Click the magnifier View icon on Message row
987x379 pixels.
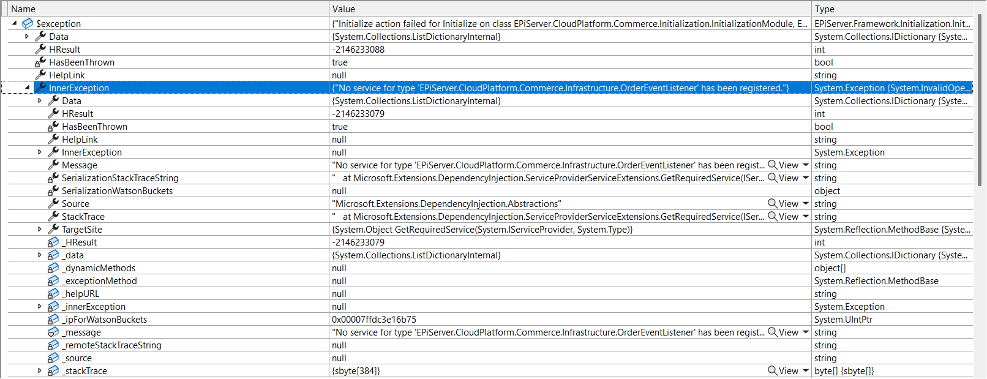tap(773, 165)
